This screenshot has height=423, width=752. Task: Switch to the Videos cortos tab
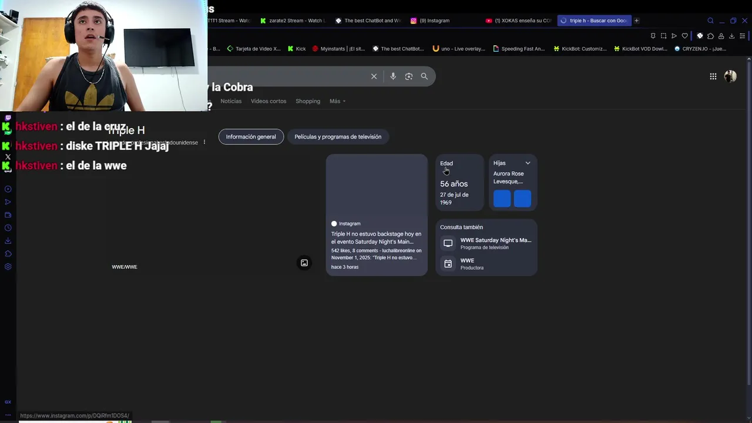pyautogui.click(x=268, y=101)
